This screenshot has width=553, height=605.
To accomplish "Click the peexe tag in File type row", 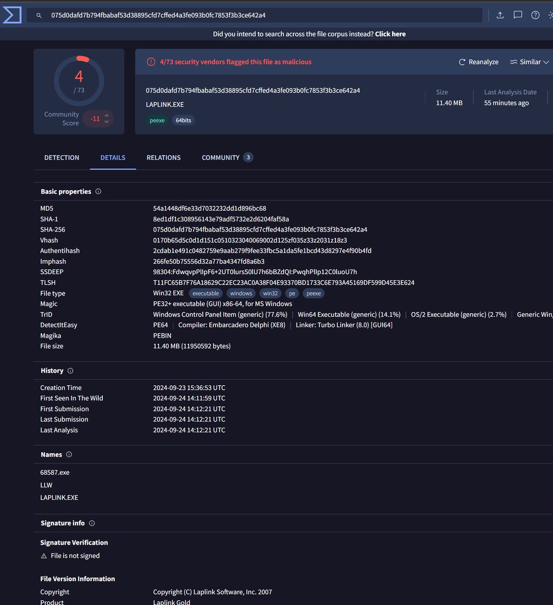I will pyautogui.click(x=314, y=293).
